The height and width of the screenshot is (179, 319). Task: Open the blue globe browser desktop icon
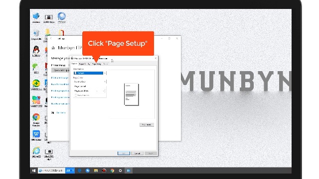[61, 18]
